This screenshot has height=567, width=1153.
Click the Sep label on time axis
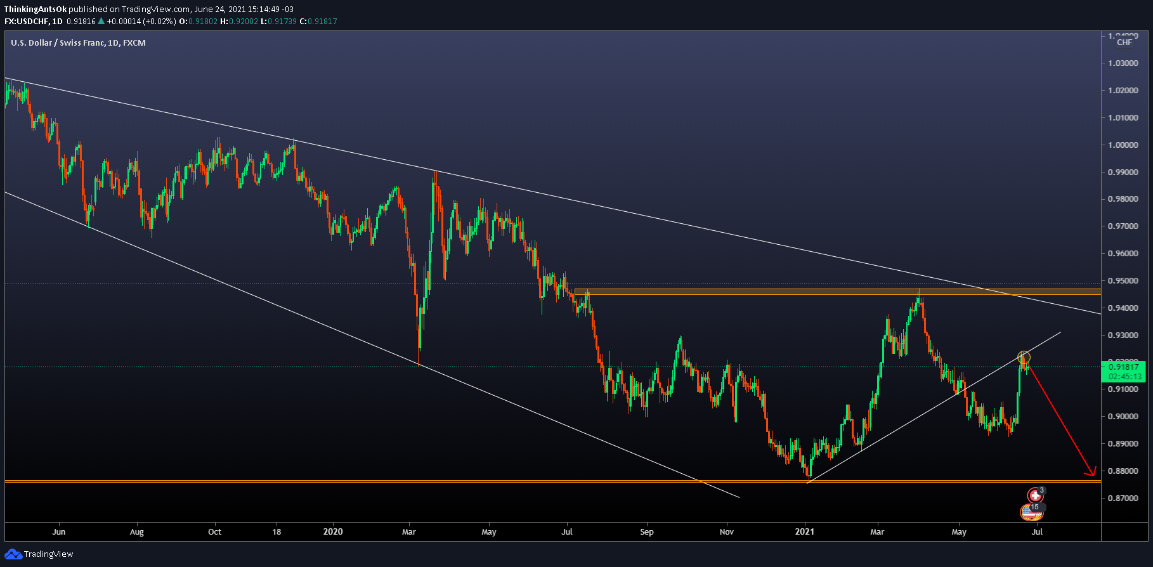(646, 532)
